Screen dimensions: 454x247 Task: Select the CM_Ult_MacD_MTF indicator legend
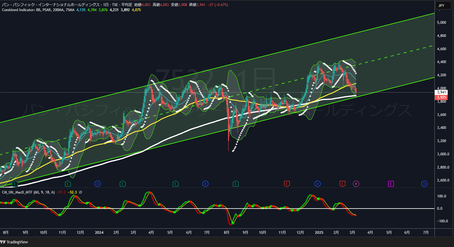click(x=28, y=192)
